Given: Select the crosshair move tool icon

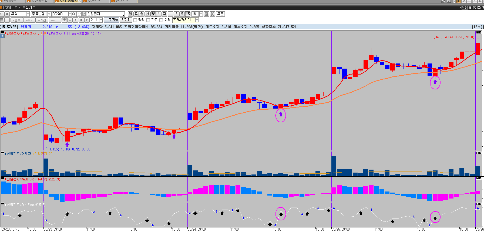Looking at the screenshot, I should point(64,20).
